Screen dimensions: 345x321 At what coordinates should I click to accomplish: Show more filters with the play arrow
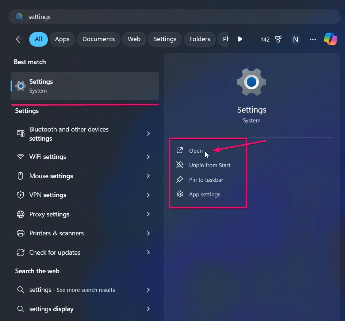(240, 39)
